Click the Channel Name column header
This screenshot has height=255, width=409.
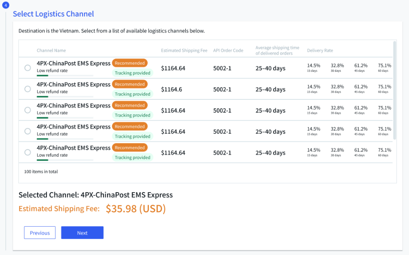click(x=51, y=51)
